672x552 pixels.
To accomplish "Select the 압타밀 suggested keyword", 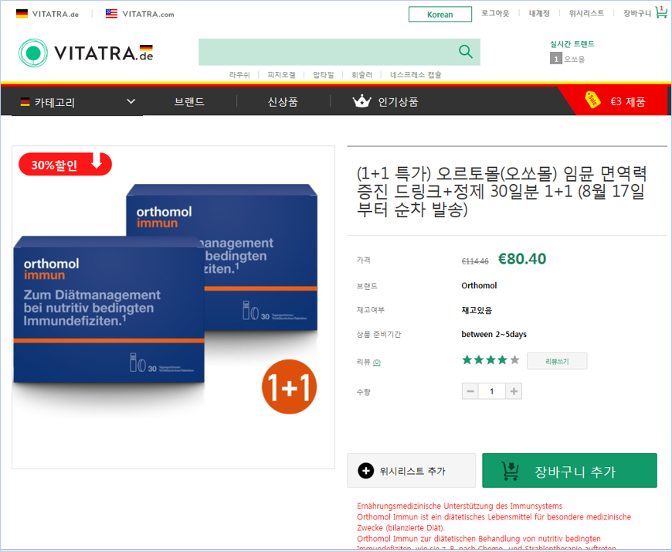I will (x=323, y=75).
